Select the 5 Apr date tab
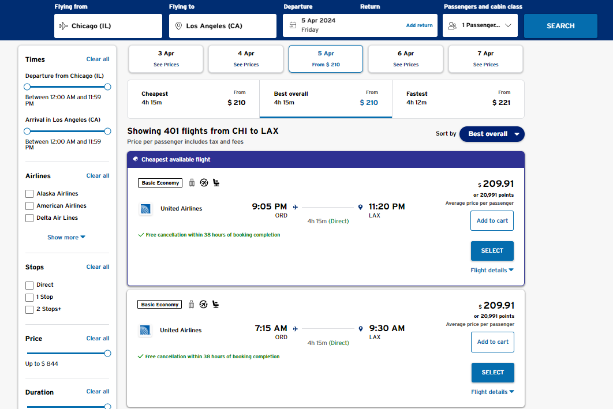Viewport: 613px width, 409px height. click(x=326, y=59)
